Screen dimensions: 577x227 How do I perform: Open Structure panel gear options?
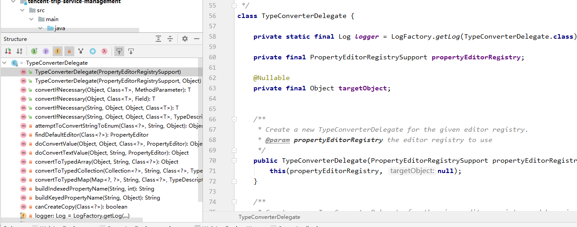[x=185, y=39]
